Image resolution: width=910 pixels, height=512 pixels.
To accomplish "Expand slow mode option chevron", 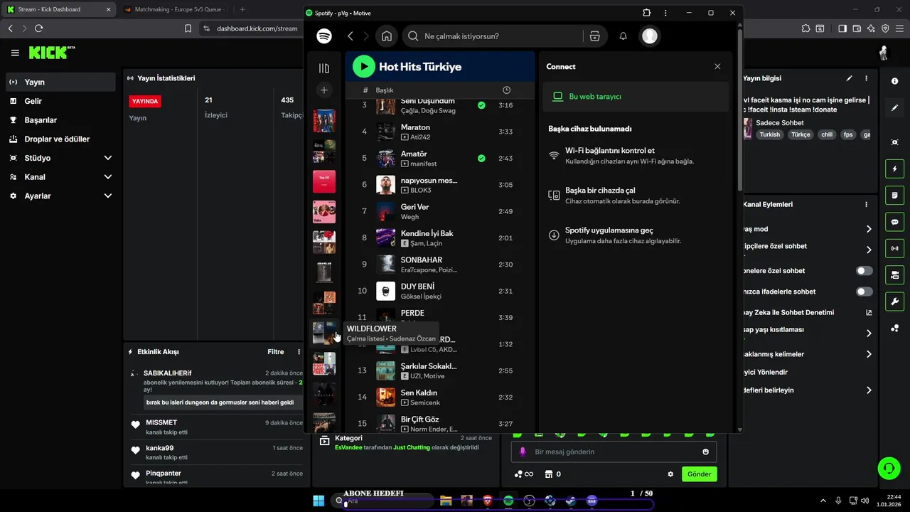I will [869, 229].
